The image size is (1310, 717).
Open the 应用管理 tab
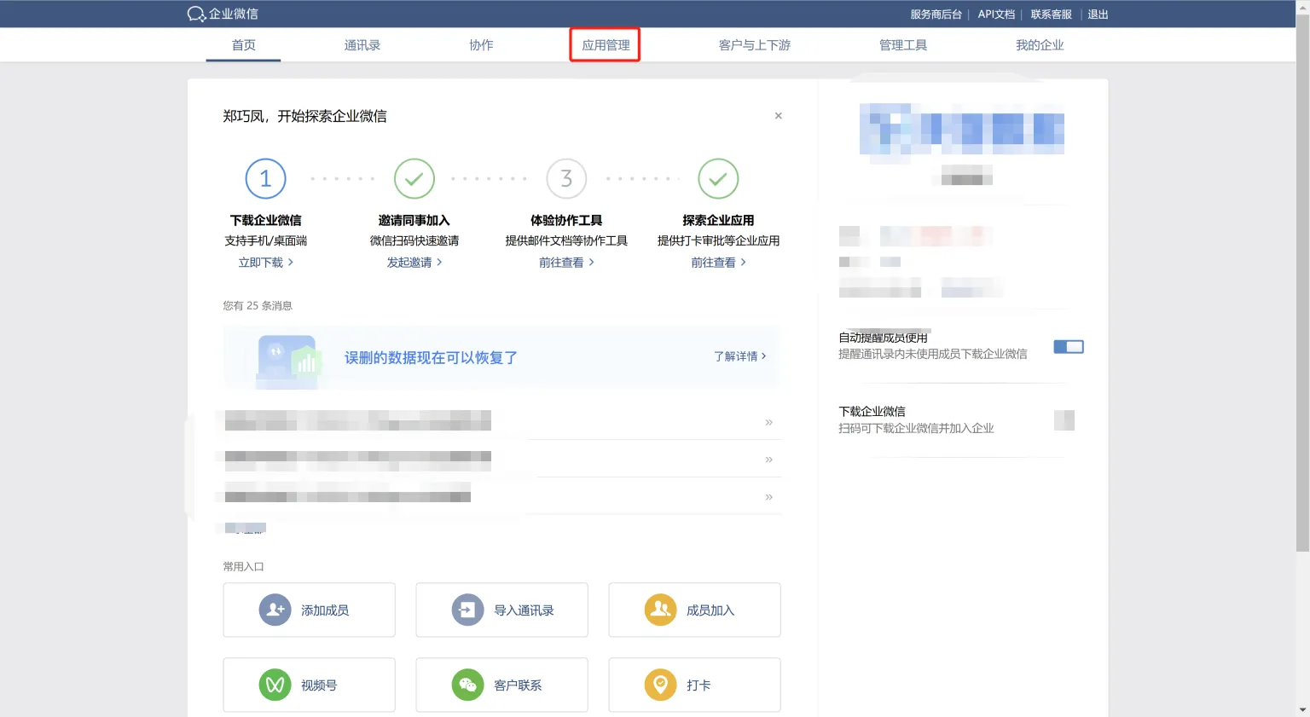coord(606,45)
